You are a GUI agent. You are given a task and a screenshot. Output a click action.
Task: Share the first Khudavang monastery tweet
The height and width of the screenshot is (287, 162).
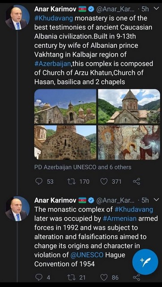coord(136,181)
